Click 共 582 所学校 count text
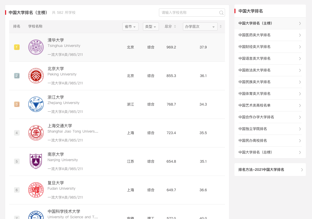 coord(64,12)
